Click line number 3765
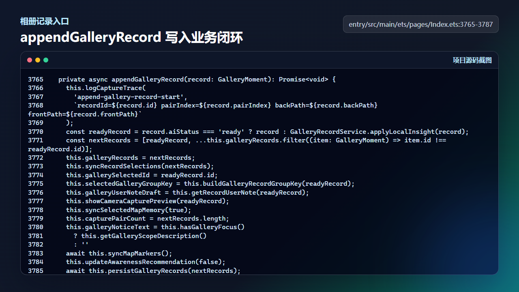The height and width of the screenshot is (292, 519). click(36, 79)
